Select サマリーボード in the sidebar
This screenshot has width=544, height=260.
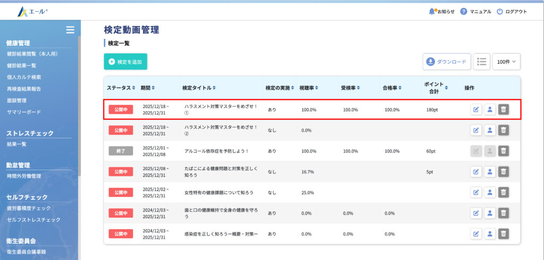[x=23, y=112]
